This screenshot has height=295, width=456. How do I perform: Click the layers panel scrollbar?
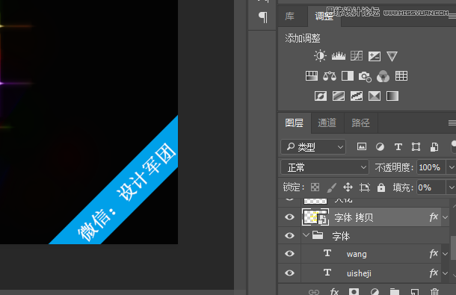click(x=453, y=248)
